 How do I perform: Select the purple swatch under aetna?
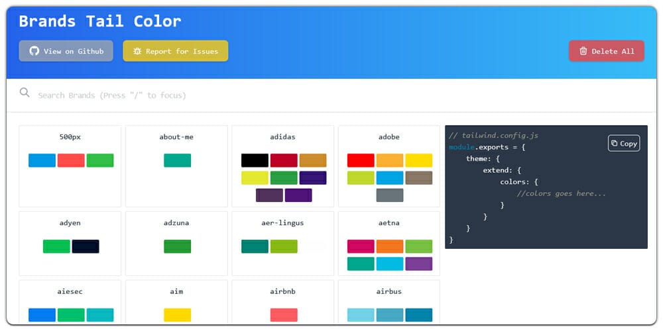418,263
